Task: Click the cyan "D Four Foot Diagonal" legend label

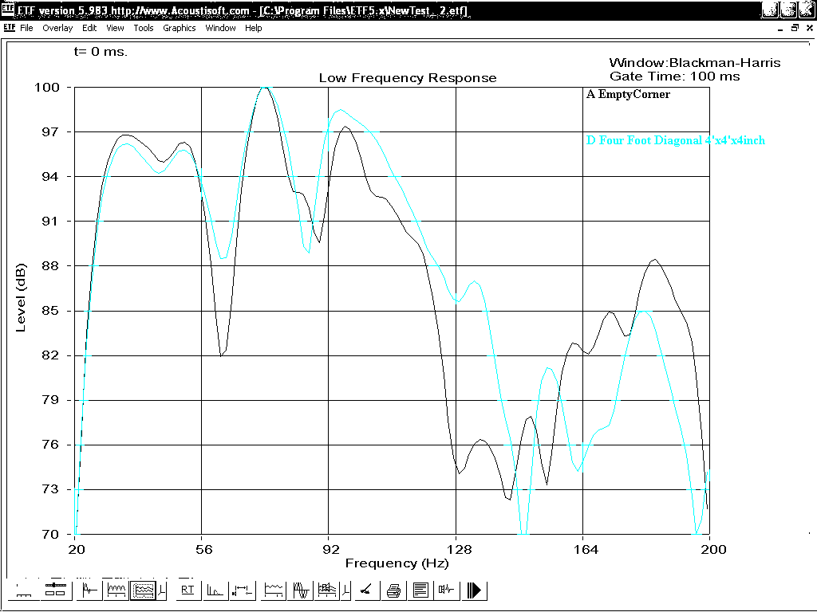Action: click(x=675, y=141)
